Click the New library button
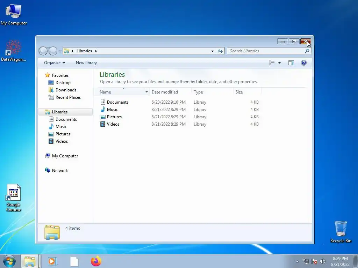 pyautogui.click(x=86, y=63)
